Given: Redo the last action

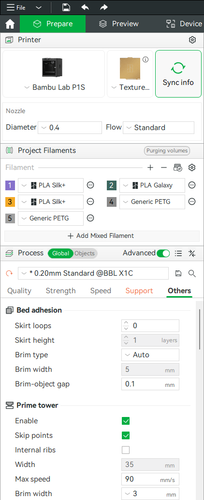Looking at the screenshot, I should (103, 7).
